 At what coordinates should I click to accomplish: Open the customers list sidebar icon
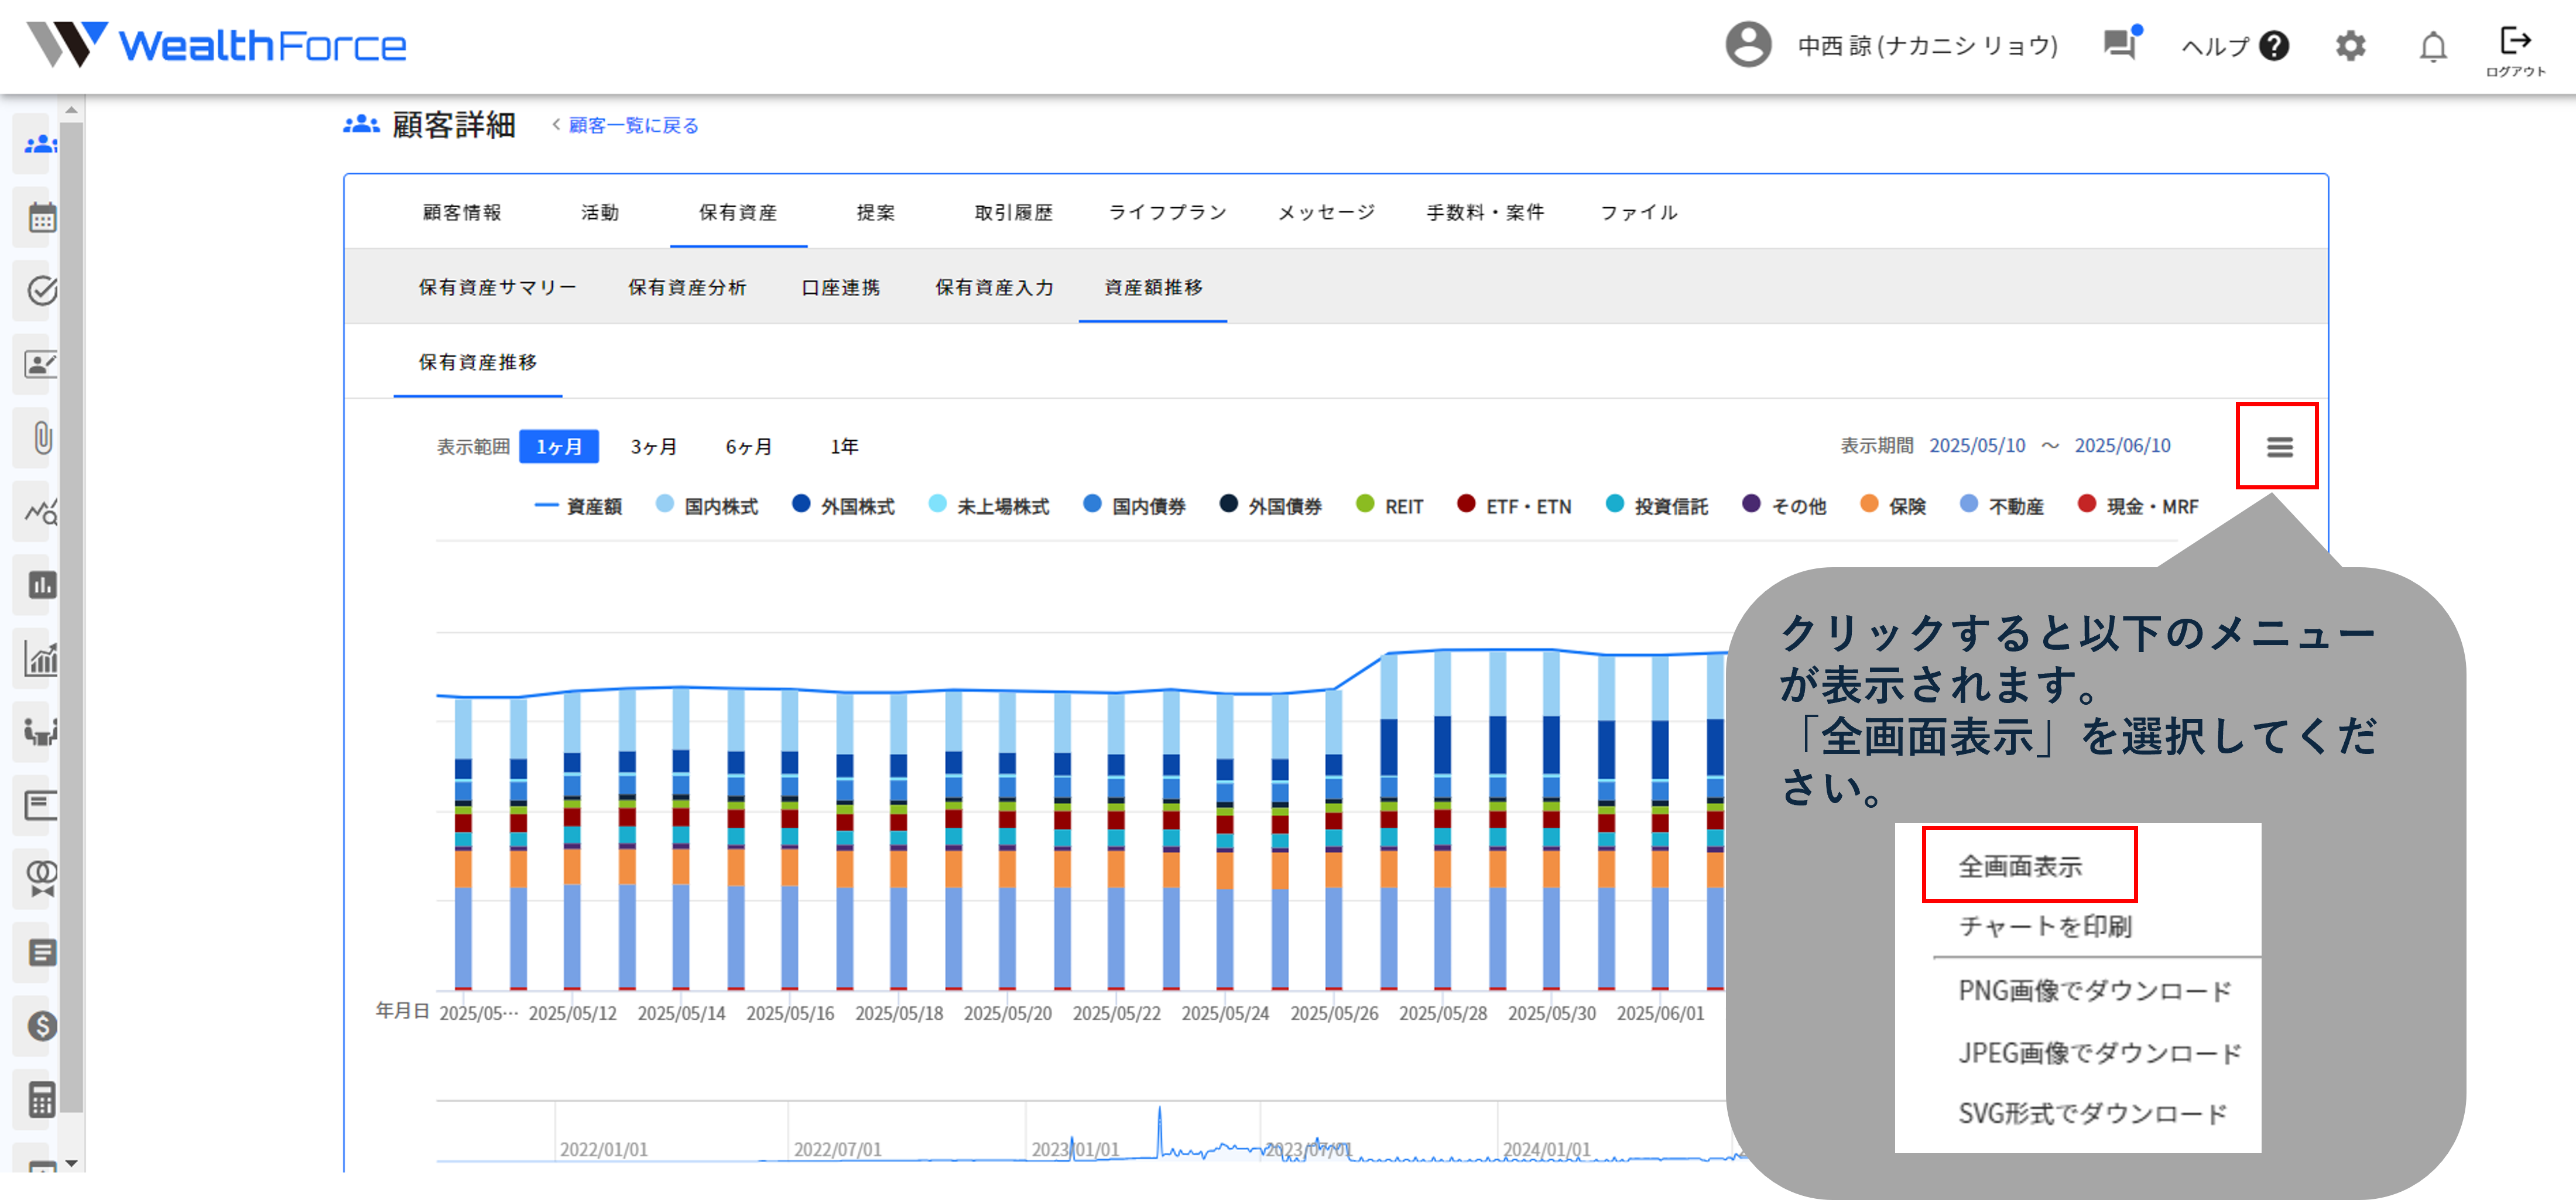coord(40,145)
